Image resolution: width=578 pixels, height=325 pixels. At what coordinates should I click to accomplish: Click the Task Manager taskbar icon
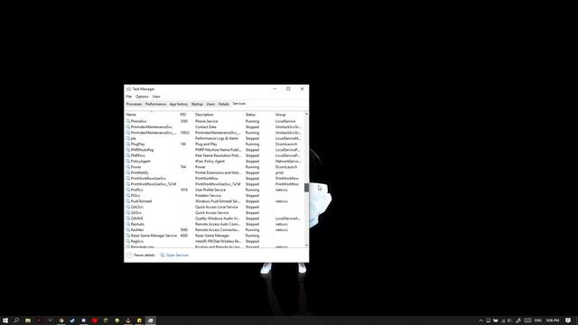[x=151, y=320]
